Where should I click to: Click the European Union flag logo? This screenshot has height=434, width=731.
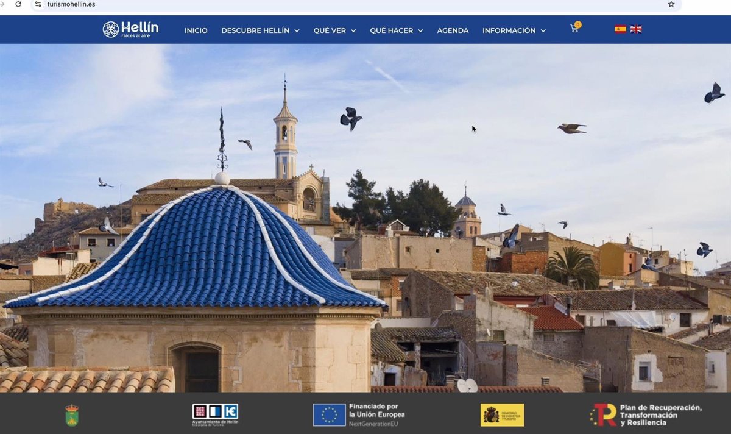[x=329, y=414]
